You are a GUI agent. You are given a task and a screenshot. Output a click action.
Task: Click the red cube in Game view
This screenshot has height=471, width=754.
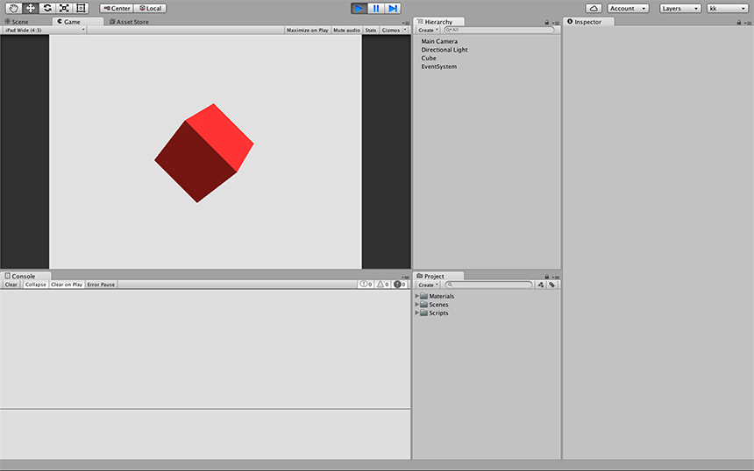(x=203, y=153)
